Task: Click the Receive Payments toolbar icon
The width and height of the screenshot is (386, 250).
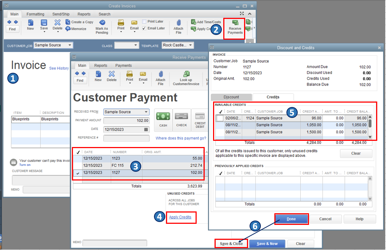Action: click(x=234, y=27)
